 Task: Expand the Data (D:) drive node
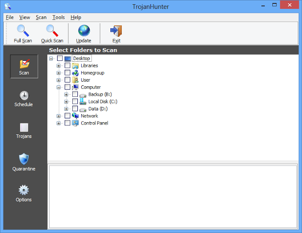point(66,109)
